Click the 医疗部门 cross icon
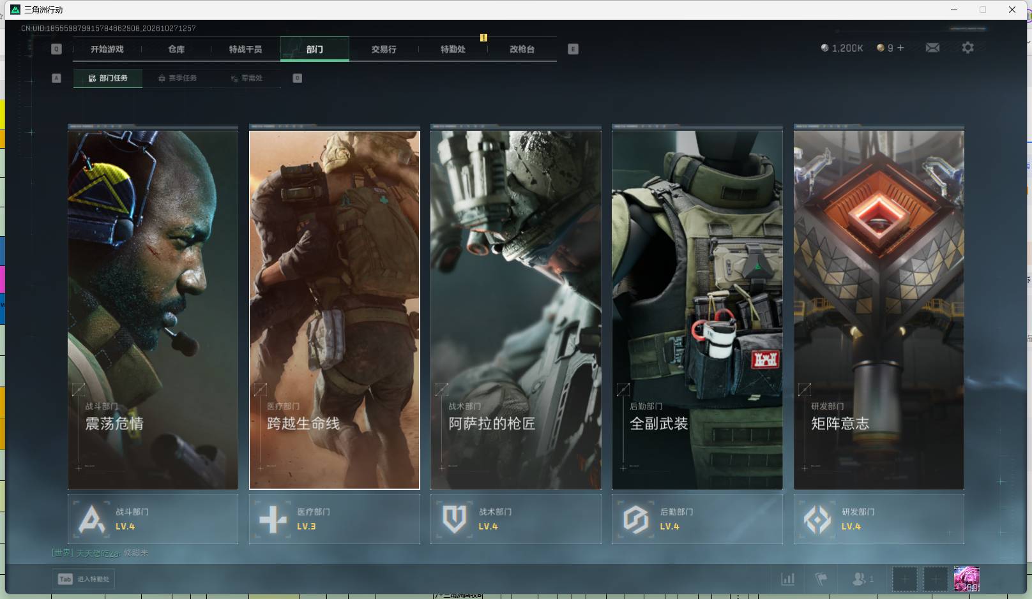1032x599 pixels. point(273,519)
